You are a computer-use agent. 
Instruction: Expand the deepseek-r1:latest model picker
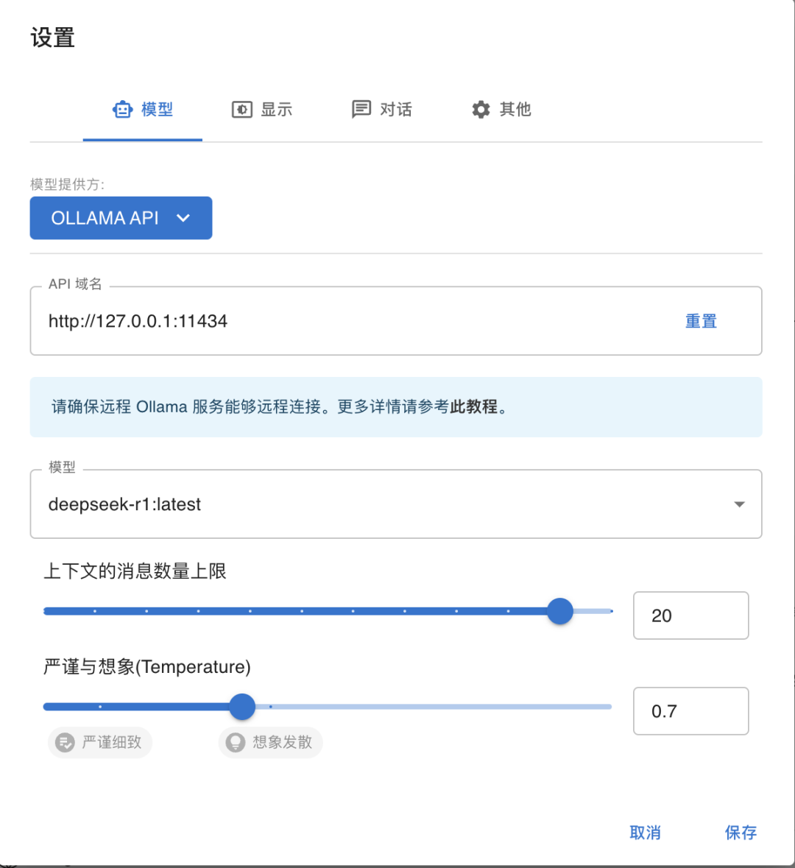point(396,504)
